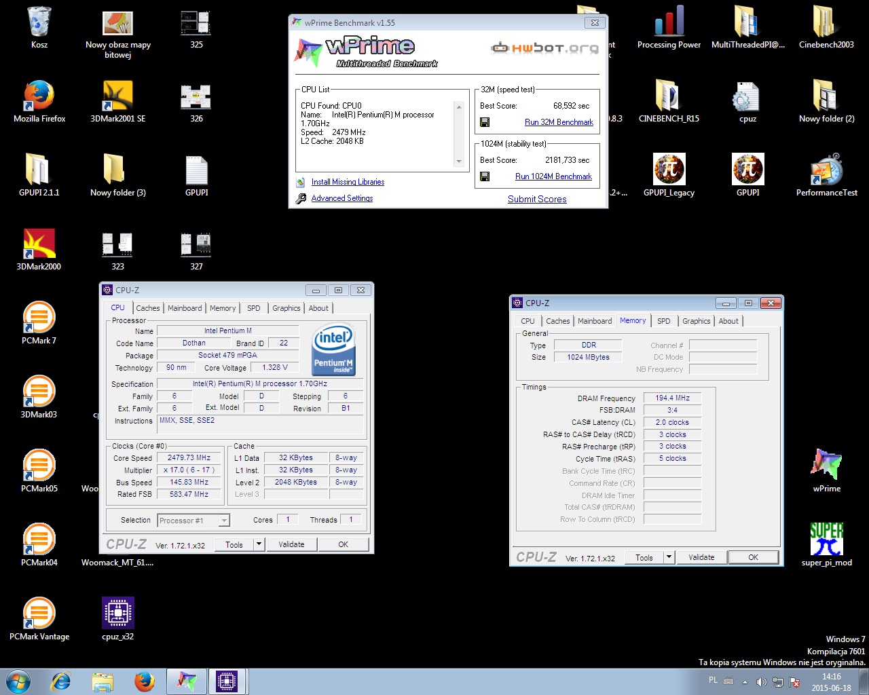869x695 pixels.
Task: Open PL language indicator in taskbar
Action: pyautogui.click(x=713, y=680)
